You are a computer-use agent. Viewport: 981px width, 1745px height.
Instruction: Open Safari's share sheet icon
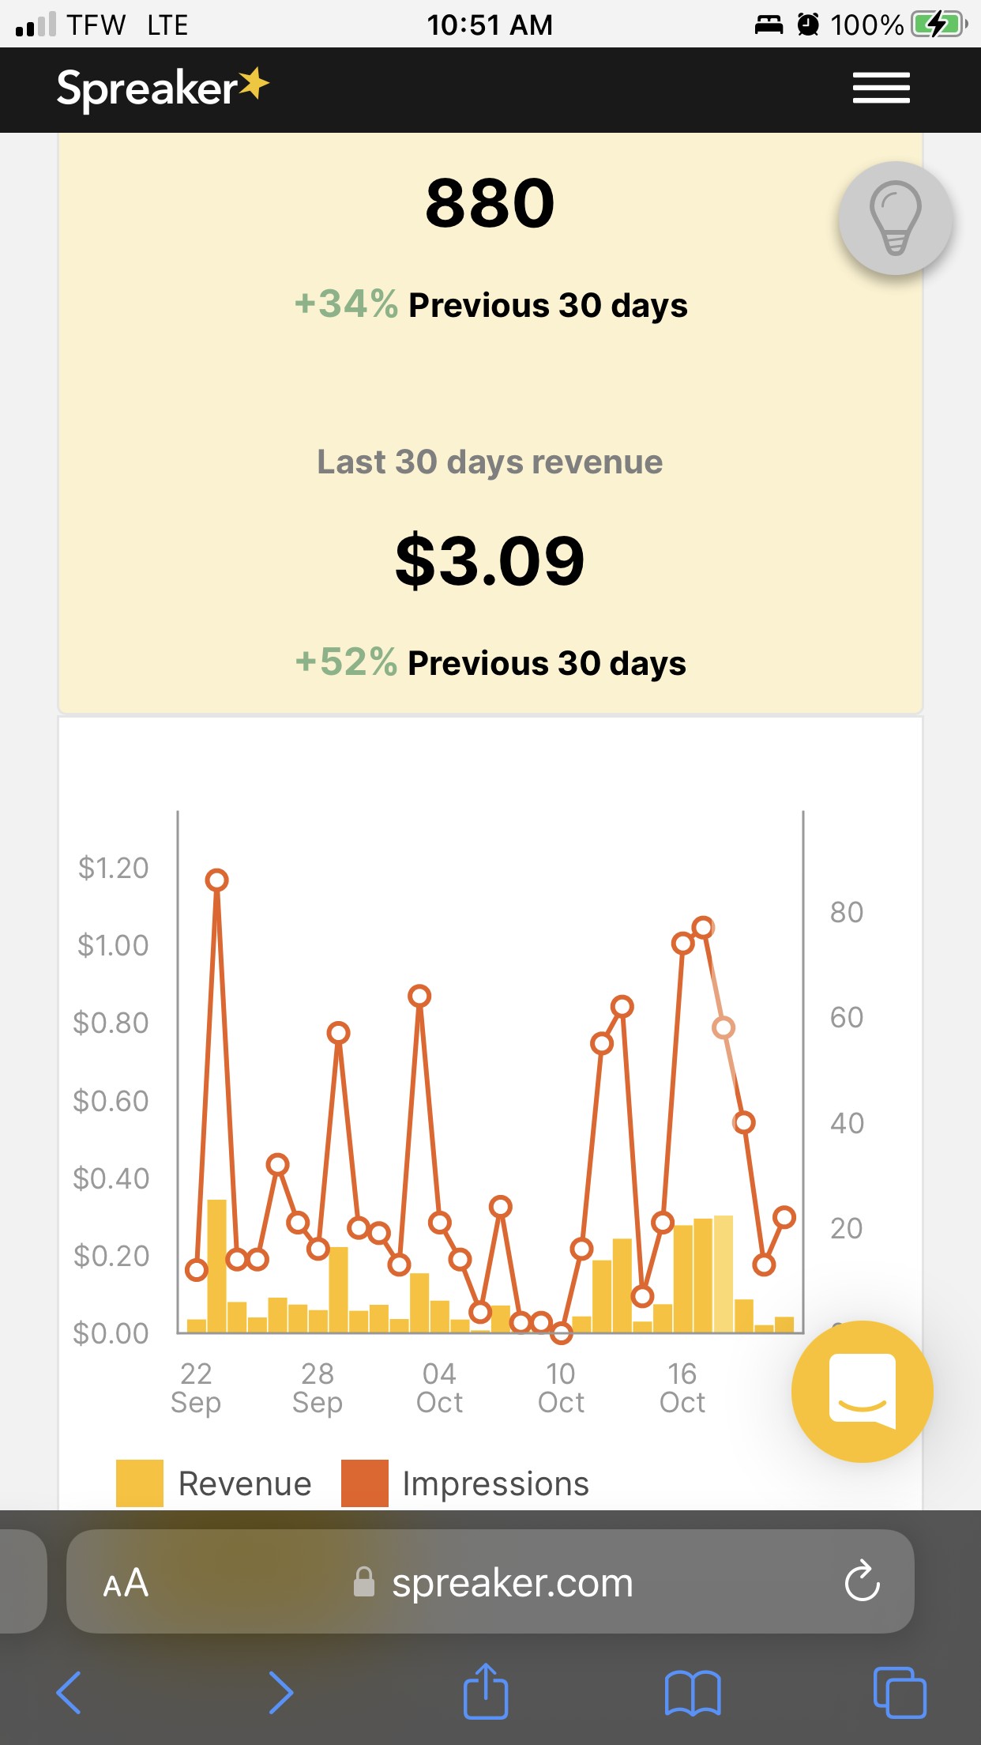click(x=485, y=1691)
